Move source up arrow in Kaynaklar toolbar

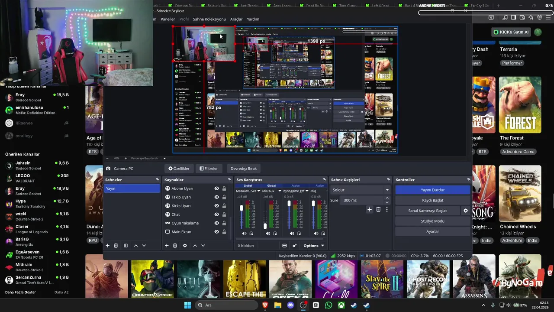coord(195,246)
